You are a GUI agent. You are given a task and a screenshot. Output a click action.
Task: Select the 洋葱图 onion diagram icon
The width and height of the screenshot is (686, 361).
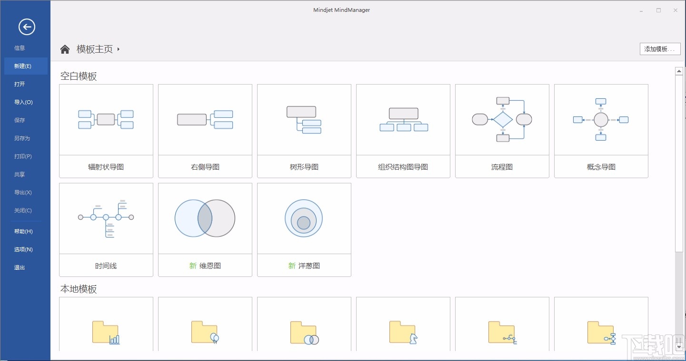pos(304,218)
